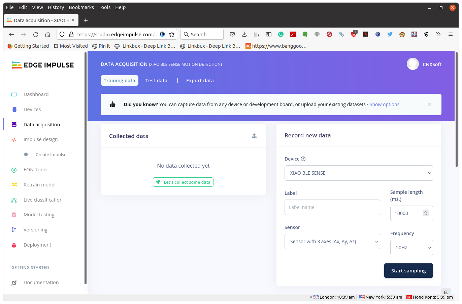Open the Tools menu
462x304 pixels.
(x=104, y=7)
